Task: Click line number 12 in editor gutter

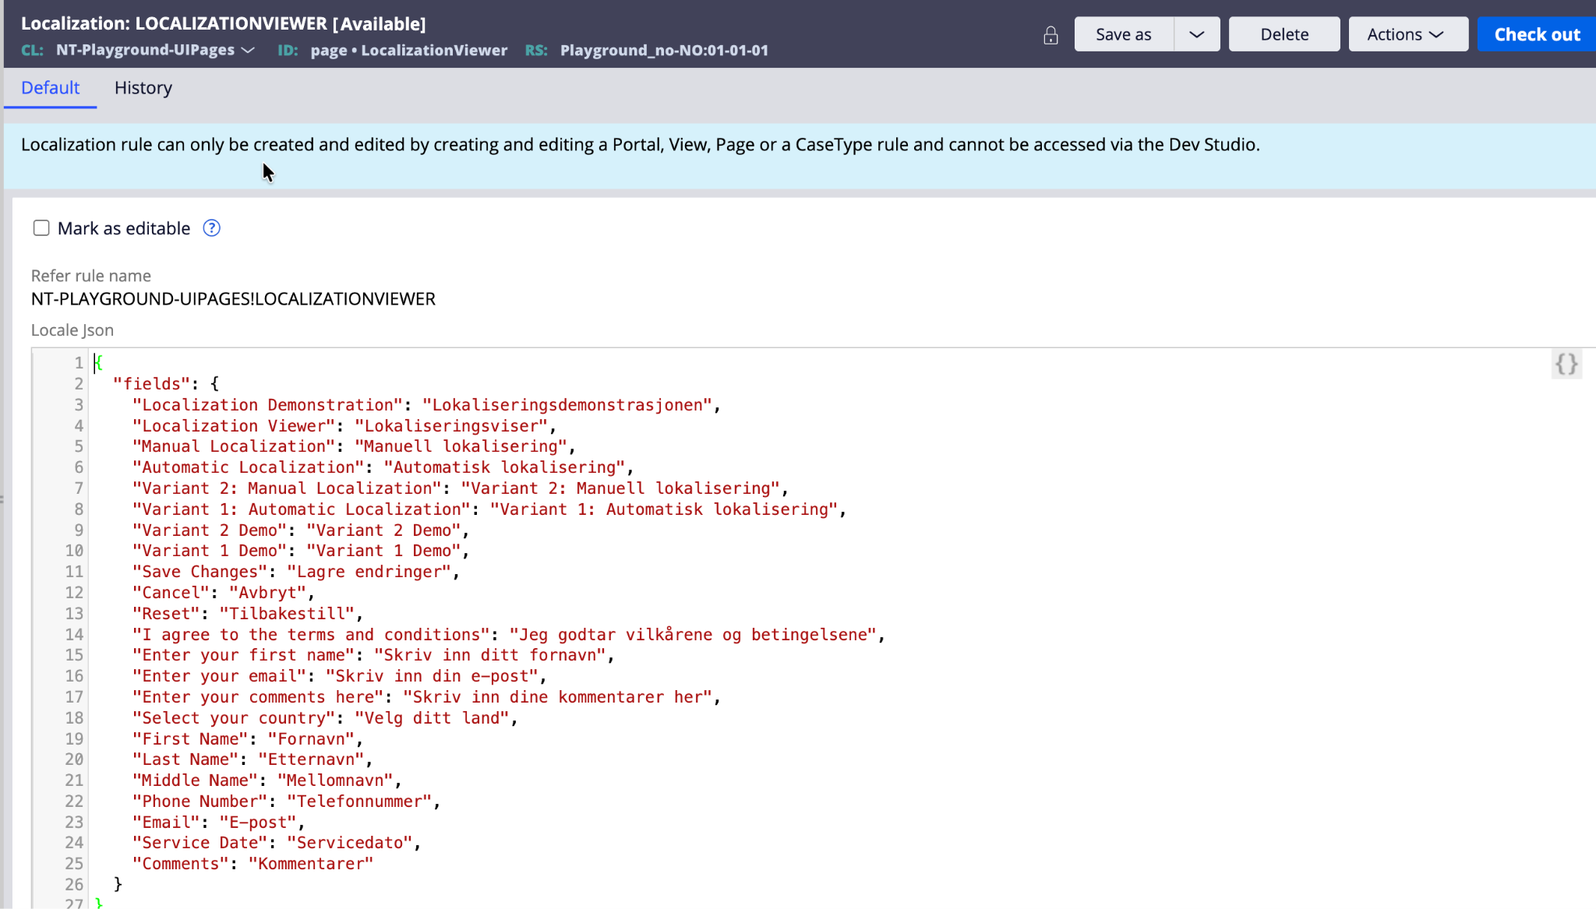Action: 74,593
